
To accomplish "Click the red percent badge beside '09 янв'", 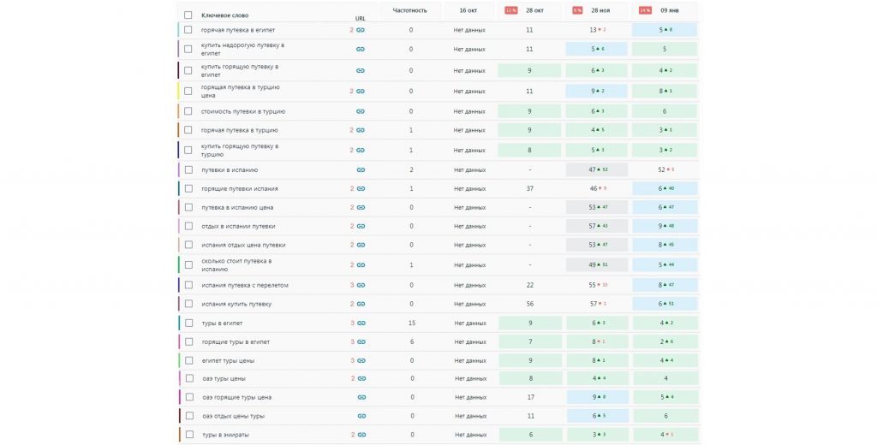I will pyautogui.click(x=645, y=10).
